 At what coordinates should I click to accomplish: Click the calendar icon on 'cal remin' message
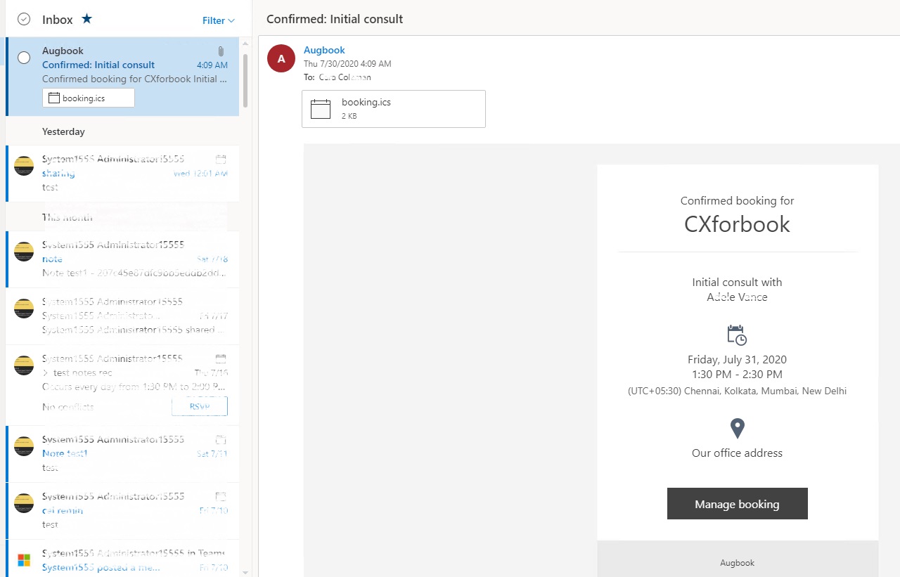pos(221,496)
